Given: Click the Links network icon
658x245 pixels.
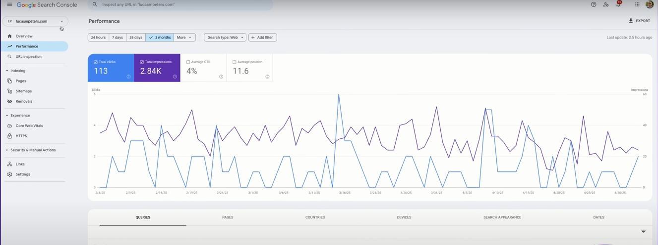Looking at the screenshot, I should [x=9, y=164].
